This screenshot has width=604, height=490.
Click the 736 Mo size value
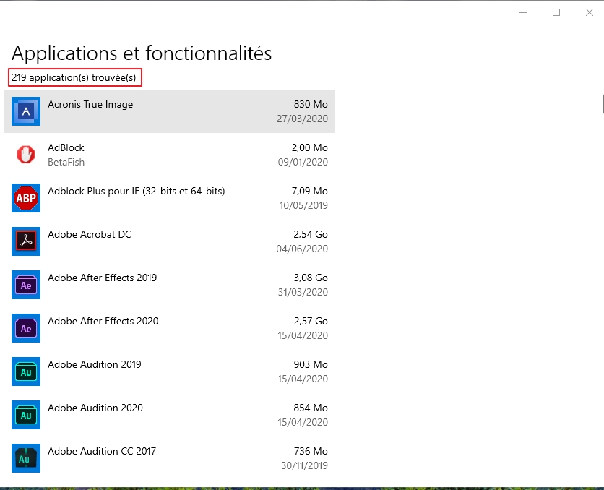coord(311,451)
